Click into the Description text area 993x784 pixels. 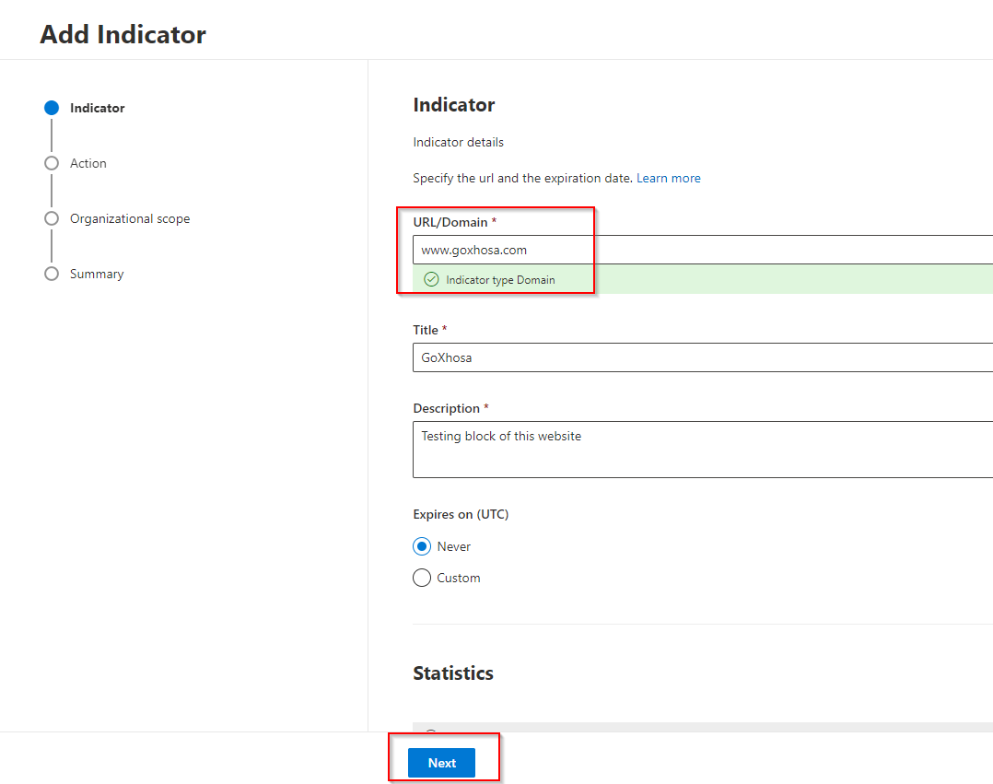coord(700,450)
